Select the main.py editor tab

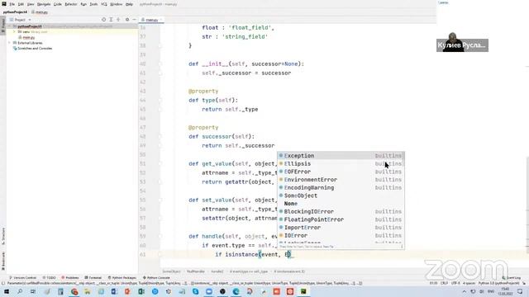pos(150,20)
